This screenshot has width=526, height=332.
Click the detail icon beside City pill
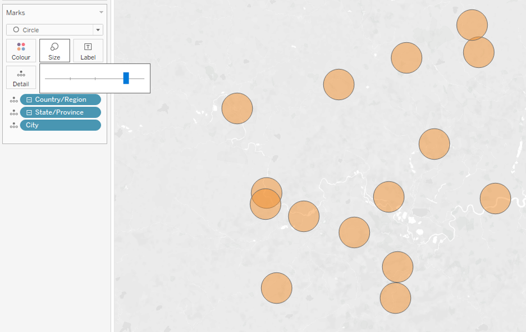[13, 126]
